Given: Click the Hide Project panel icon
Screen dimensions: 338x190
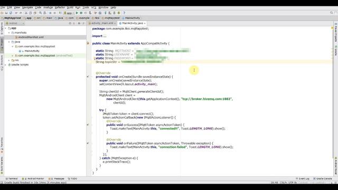Looking at the screenshot, I should pyautogui.click(x=83, y=23).
